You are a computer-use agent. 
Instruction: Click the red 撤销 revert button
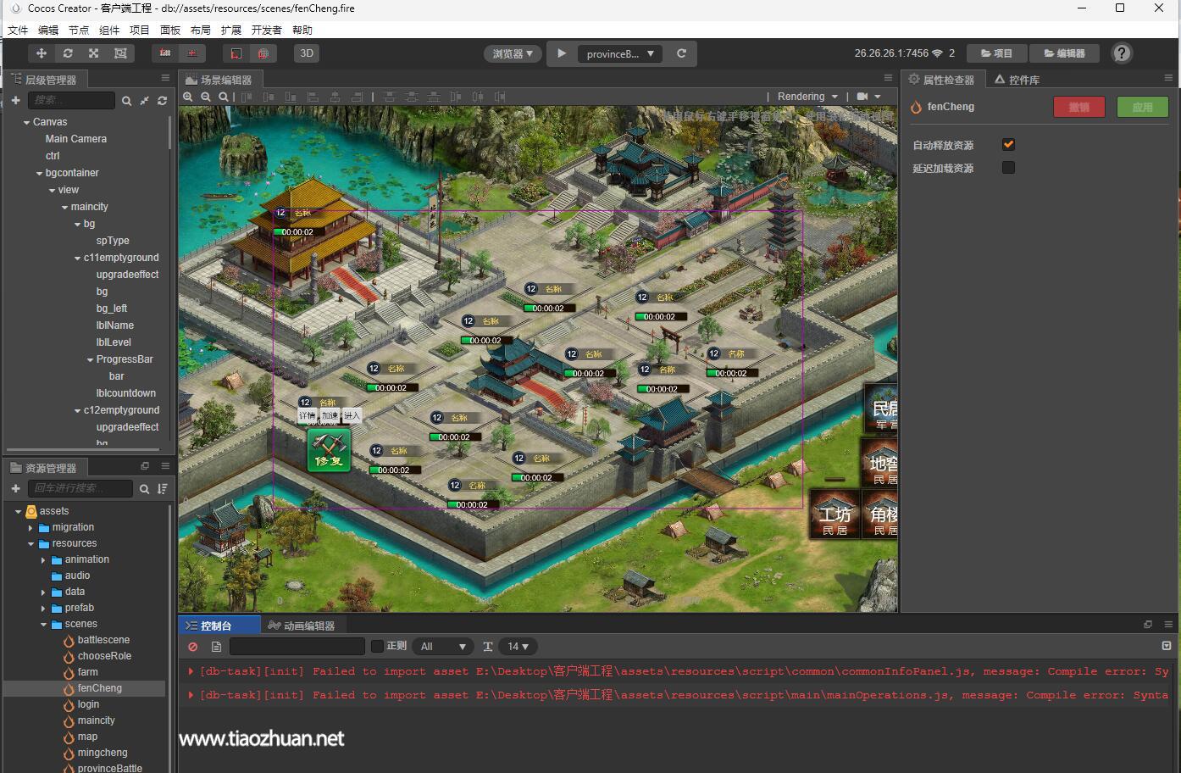tap(1078, 107)
